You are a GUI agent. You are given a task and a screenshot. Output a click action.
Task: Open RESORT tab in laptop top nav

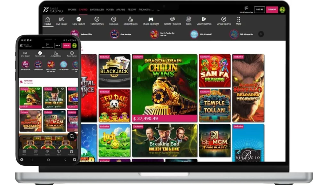tap(132, 10)
